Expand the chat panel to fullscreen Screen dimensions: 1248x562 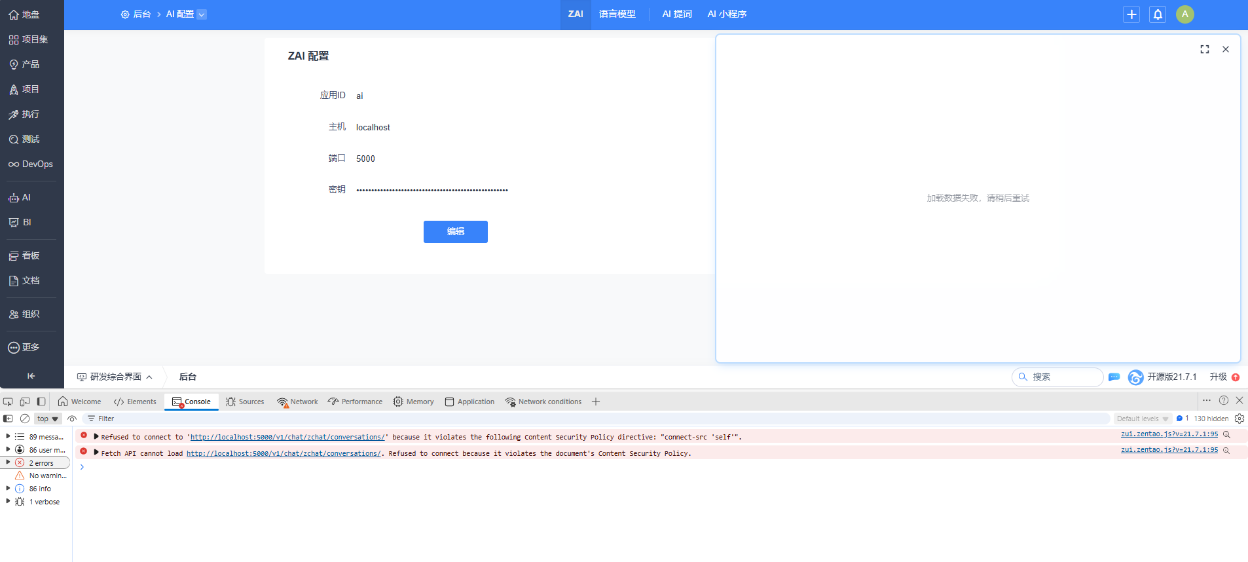pyautogui.click(x=1204, y=49)
